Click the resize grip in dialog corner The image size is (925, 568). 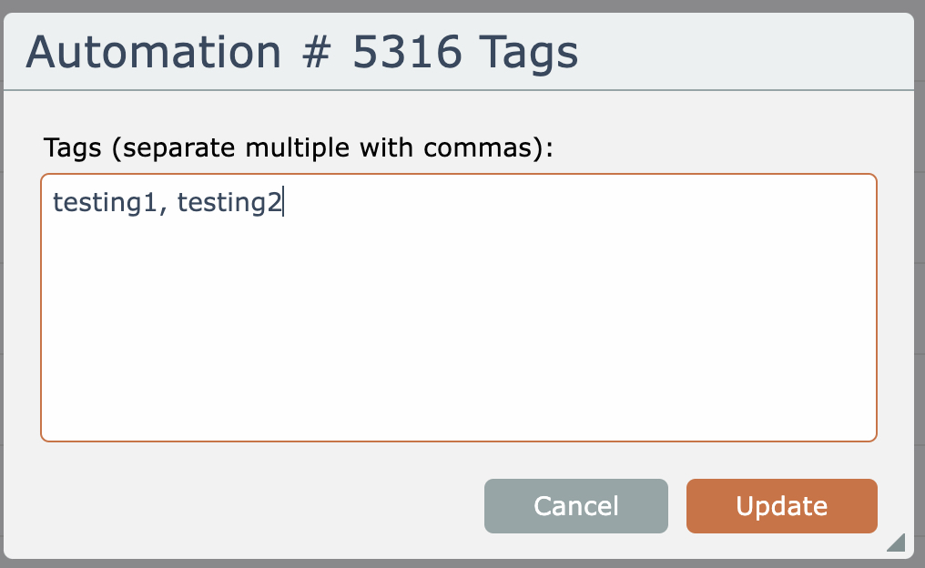click(x=896, y=543)
